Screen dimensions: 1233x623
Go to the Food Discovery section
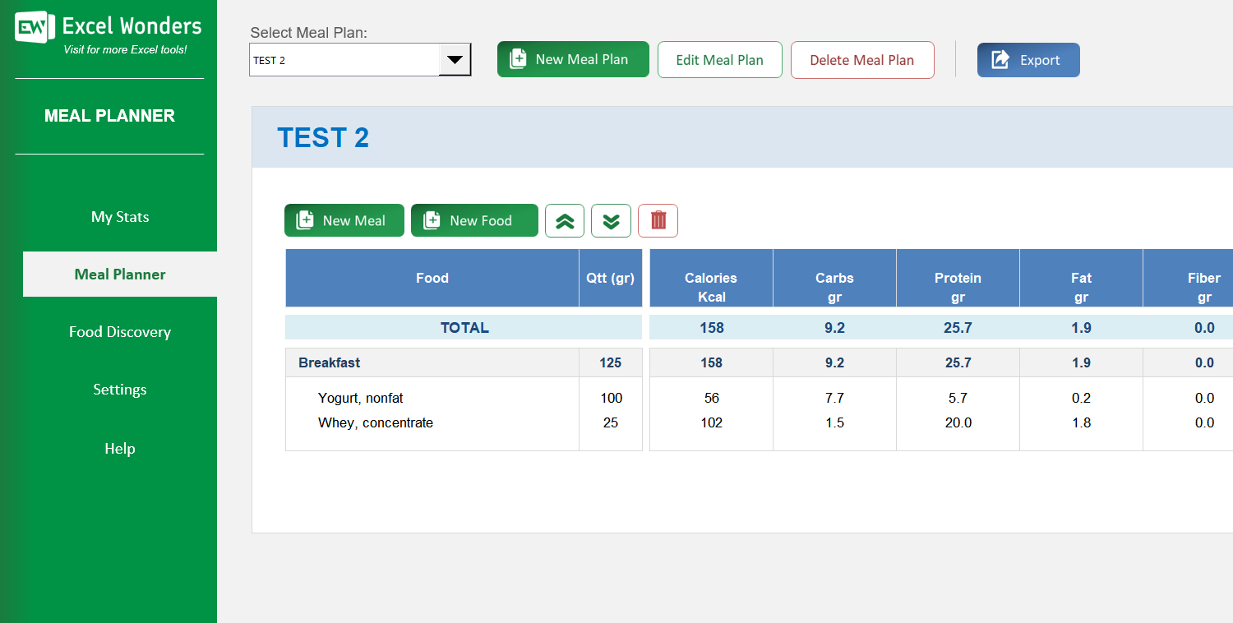pos(119,331)
